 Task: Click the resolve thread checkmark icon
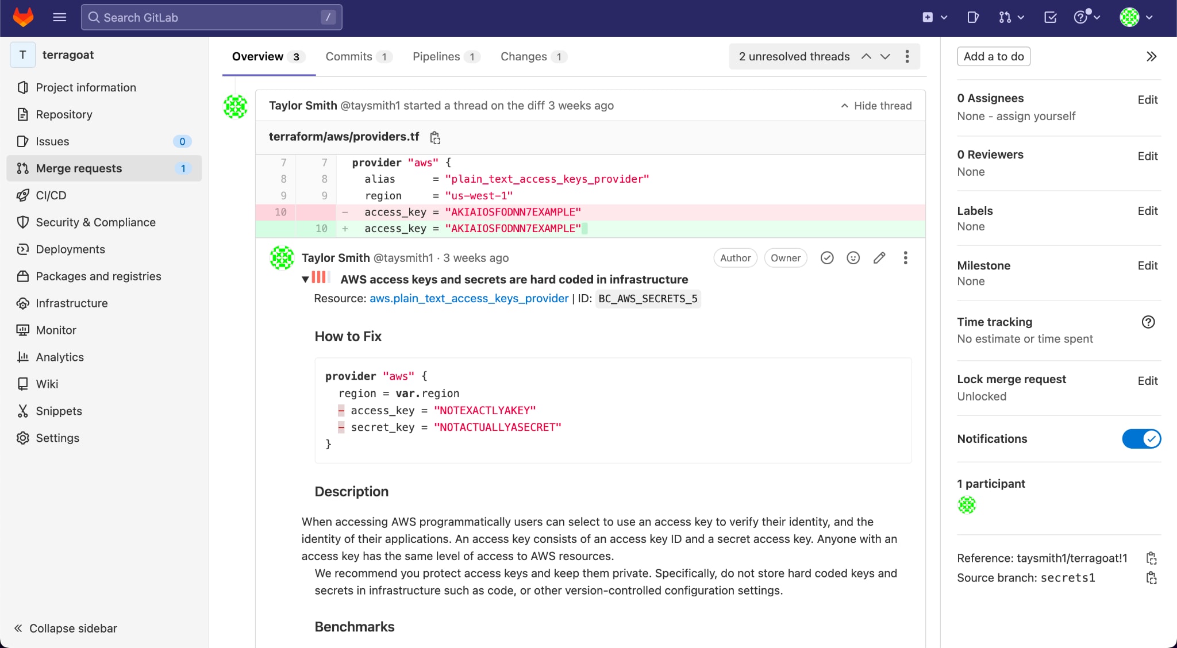click(x=828, y=258)
